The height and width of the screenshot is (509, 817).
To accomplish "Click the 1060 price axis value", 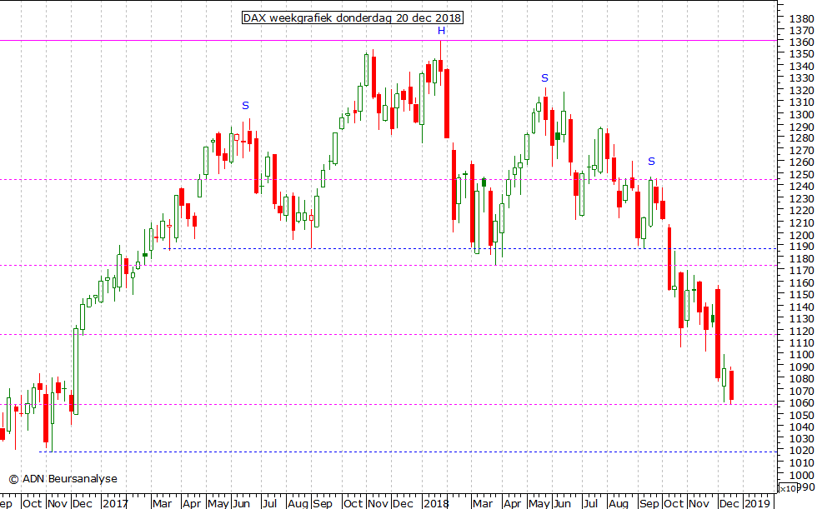I will (801, 403).
